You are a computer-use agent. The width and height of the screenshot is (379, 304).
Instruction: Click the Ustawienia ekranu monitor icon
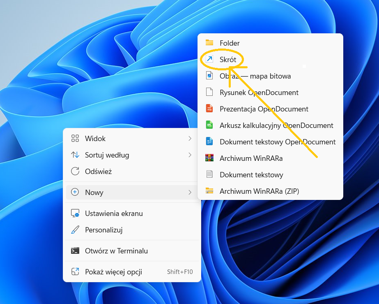pyautogui.click(x=75, y=213)
